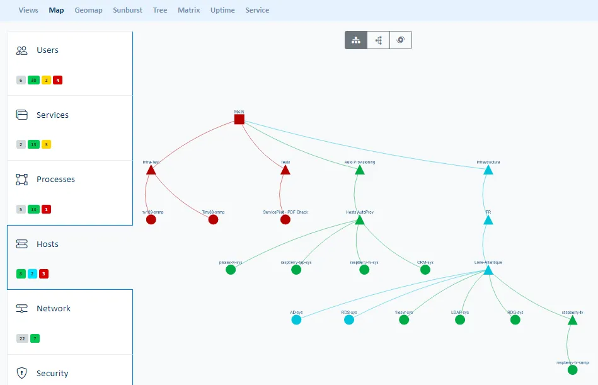Select the Auto Provisioning green triangle node
This screenshot has height=385, width=598.
pyautogui.click(x=360, y=170)
